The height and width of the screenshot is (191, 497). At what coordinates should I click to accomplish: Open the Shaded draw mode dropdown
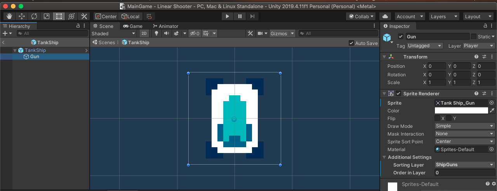114,33
